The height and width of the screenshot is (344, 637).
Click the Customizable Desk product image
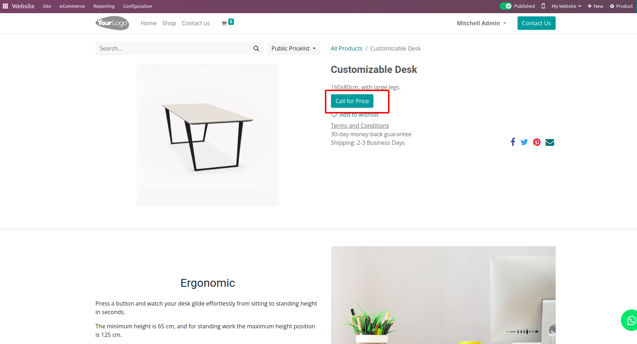tap(208, 135)
